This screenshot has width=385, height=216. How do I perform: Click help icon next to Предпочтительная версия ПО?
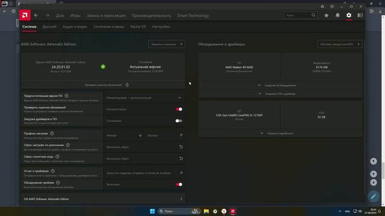point(67,96)
